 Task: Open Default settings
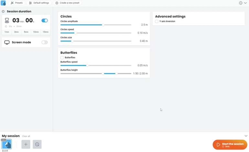[39, 3]
